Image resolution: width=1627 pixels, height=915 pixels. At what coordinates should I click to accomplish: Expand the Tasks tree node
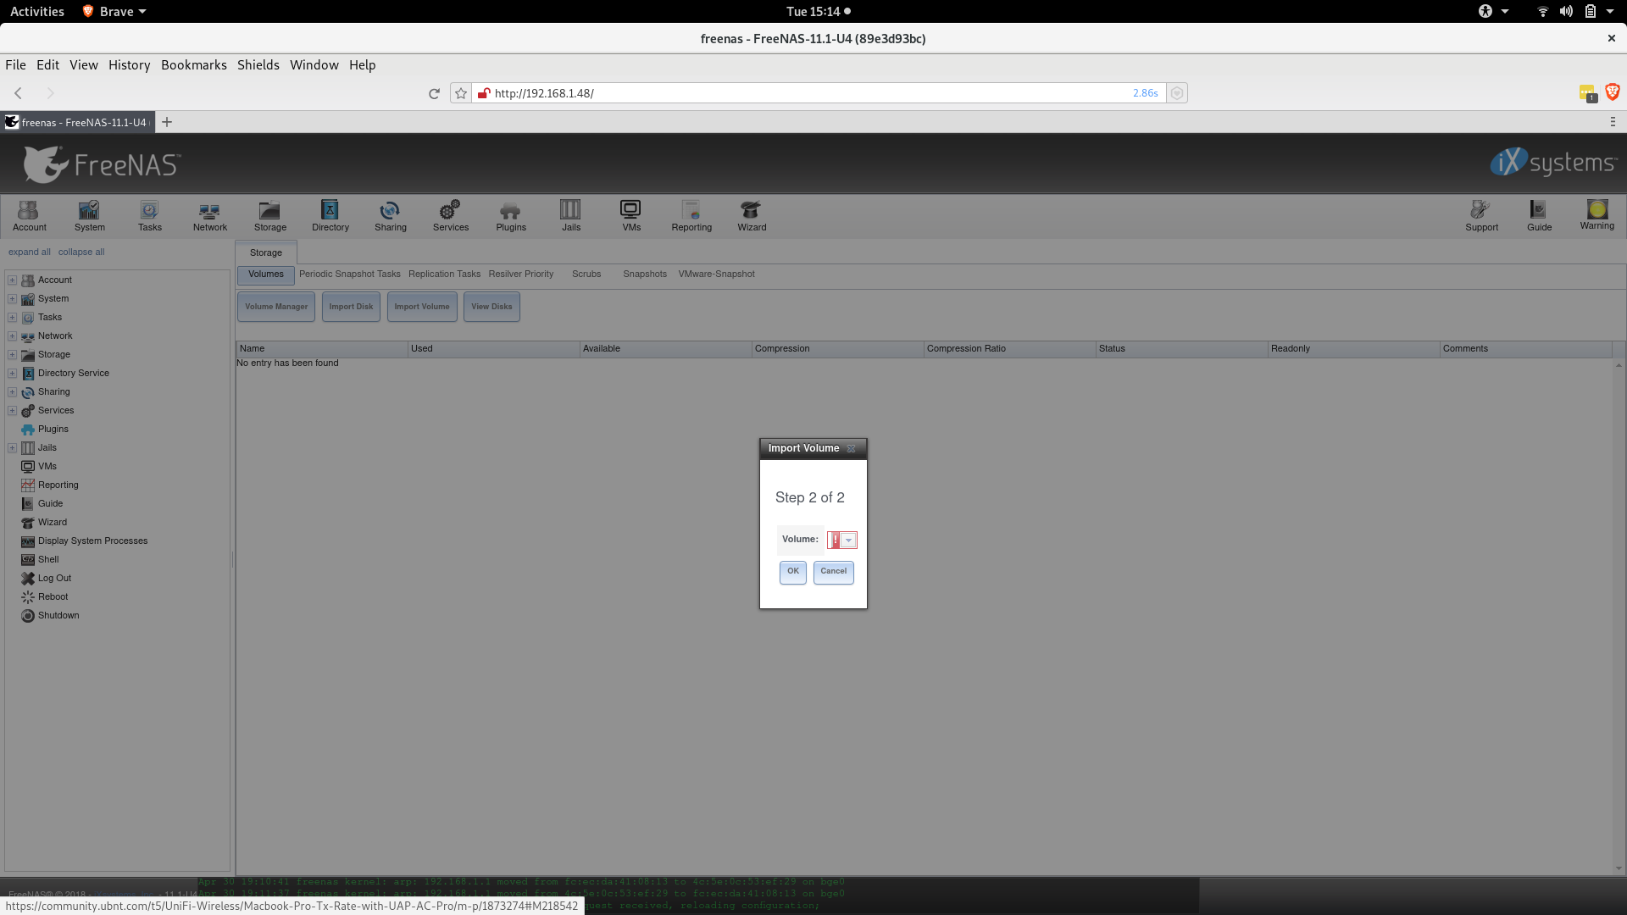pos(13,317)
